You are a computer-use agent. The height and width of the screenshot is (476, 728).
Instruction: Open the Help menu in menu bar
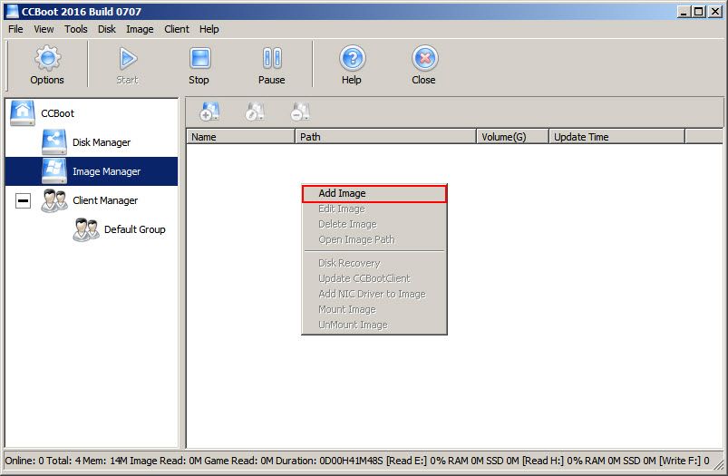(x=209, y=29)
